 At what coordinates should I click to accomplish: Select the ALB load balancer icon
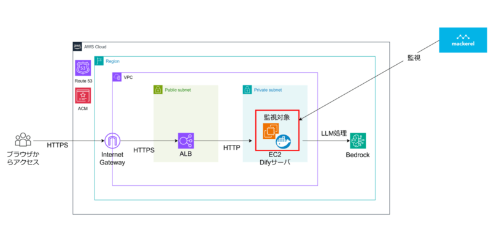pos(186,141)
